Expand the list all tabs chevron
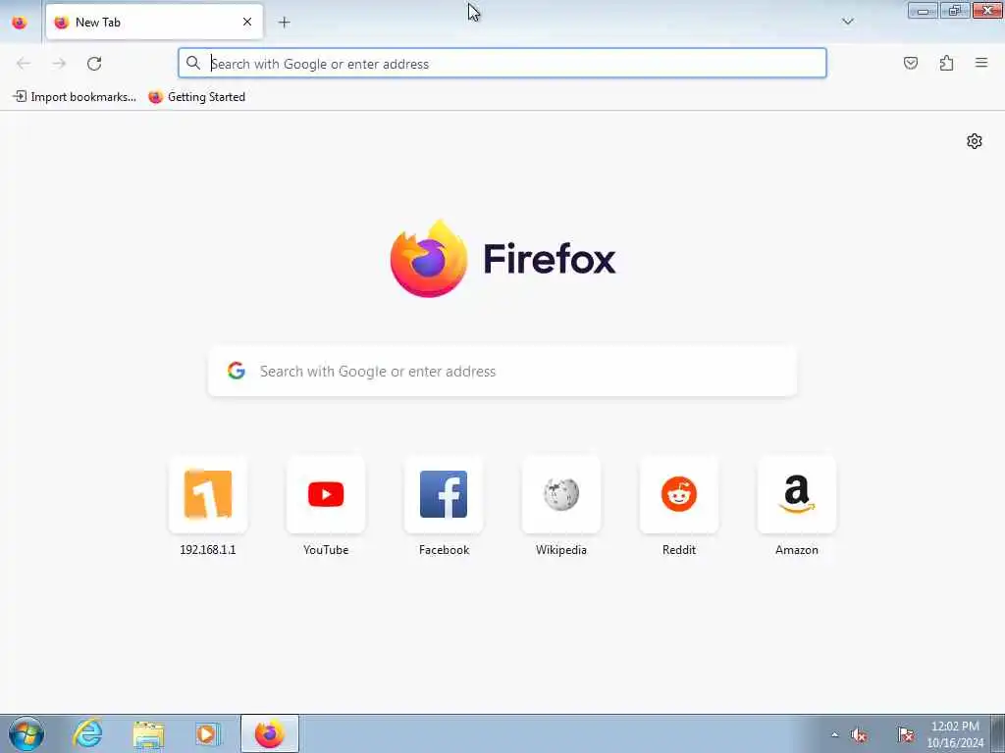This screenshot has height=753, width=1005. coord(847,22)
